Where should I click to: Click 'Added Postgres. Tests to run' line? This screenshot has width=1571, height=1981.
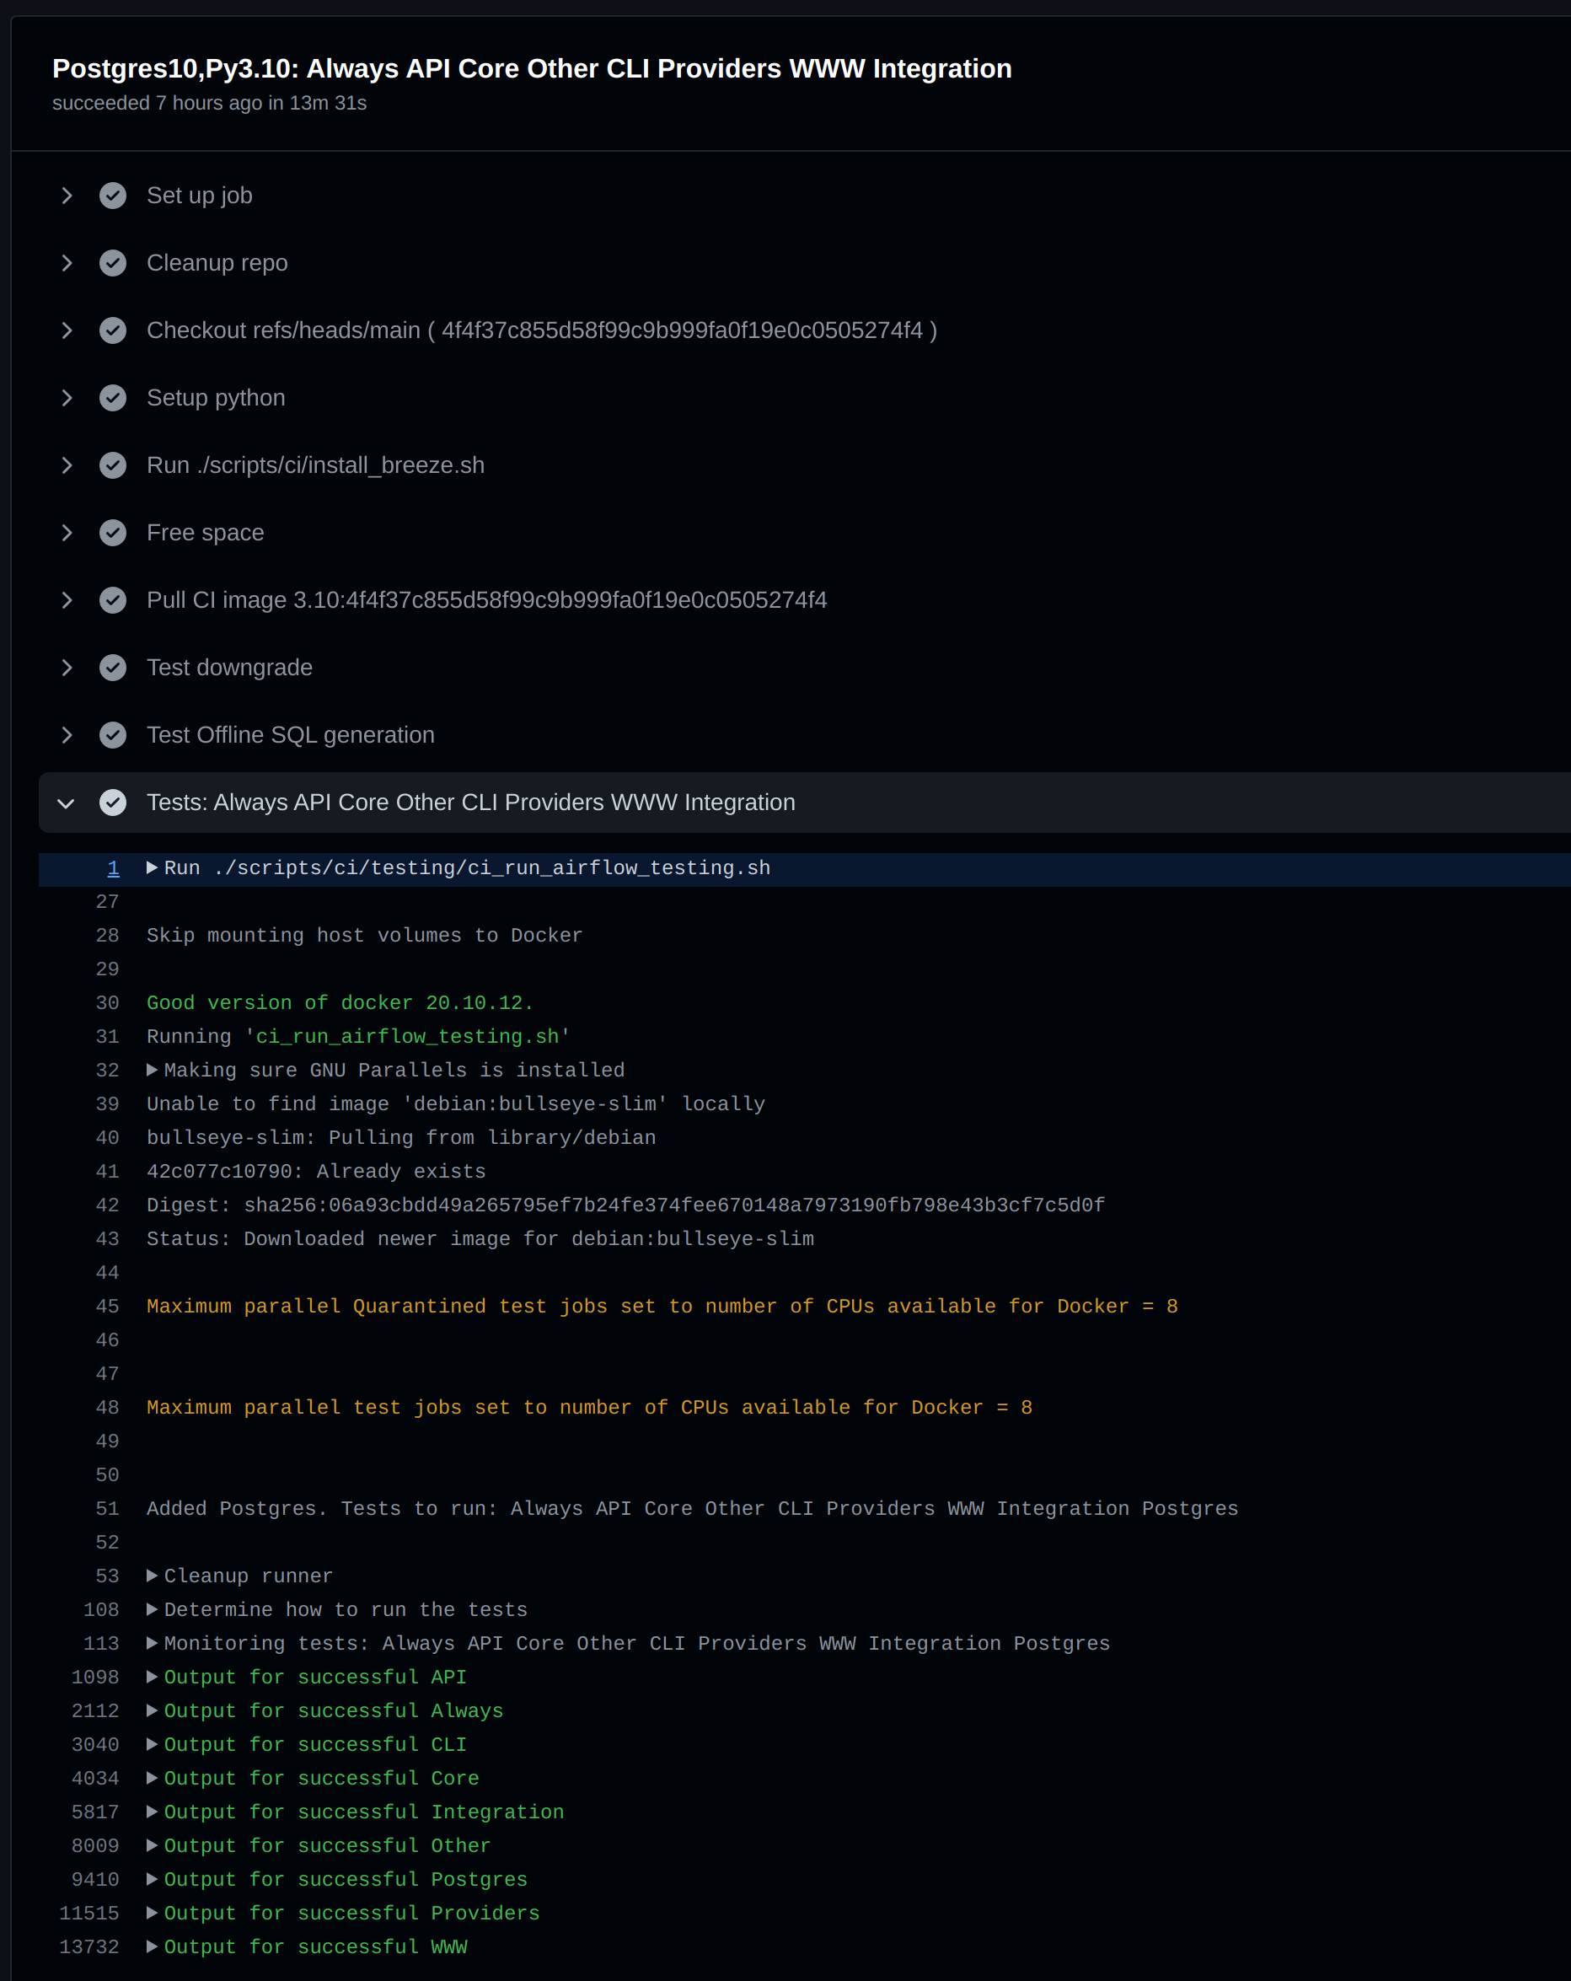click(693, 1509)
